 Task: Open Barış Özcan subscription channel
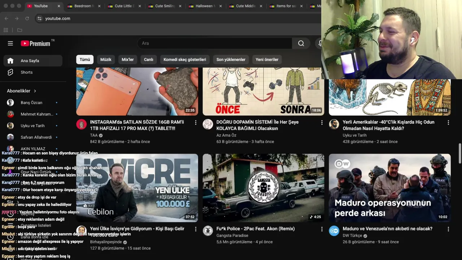pyautogui.click(x=33, y=103)
